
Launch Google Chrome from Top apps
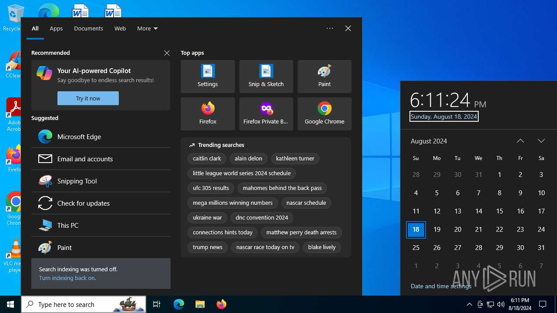coord(324,114)
